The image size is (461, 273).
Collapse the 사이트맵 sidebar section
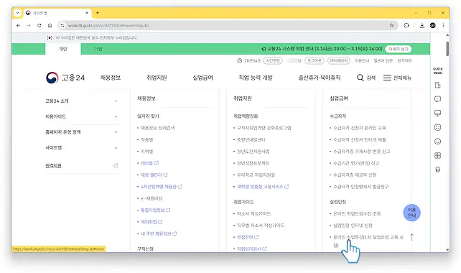(x=81, y=148)
